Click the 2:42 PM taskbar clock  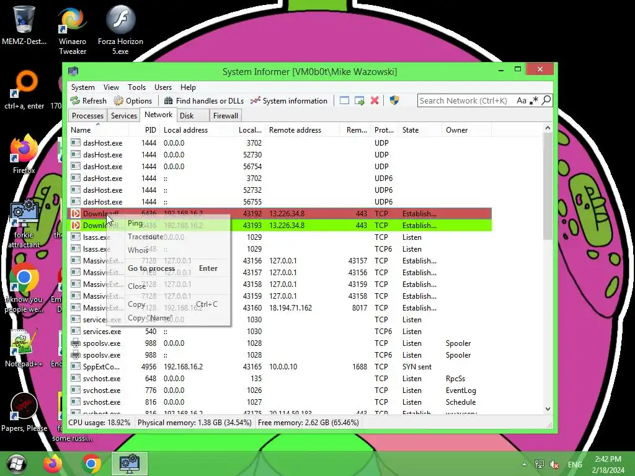608,464
